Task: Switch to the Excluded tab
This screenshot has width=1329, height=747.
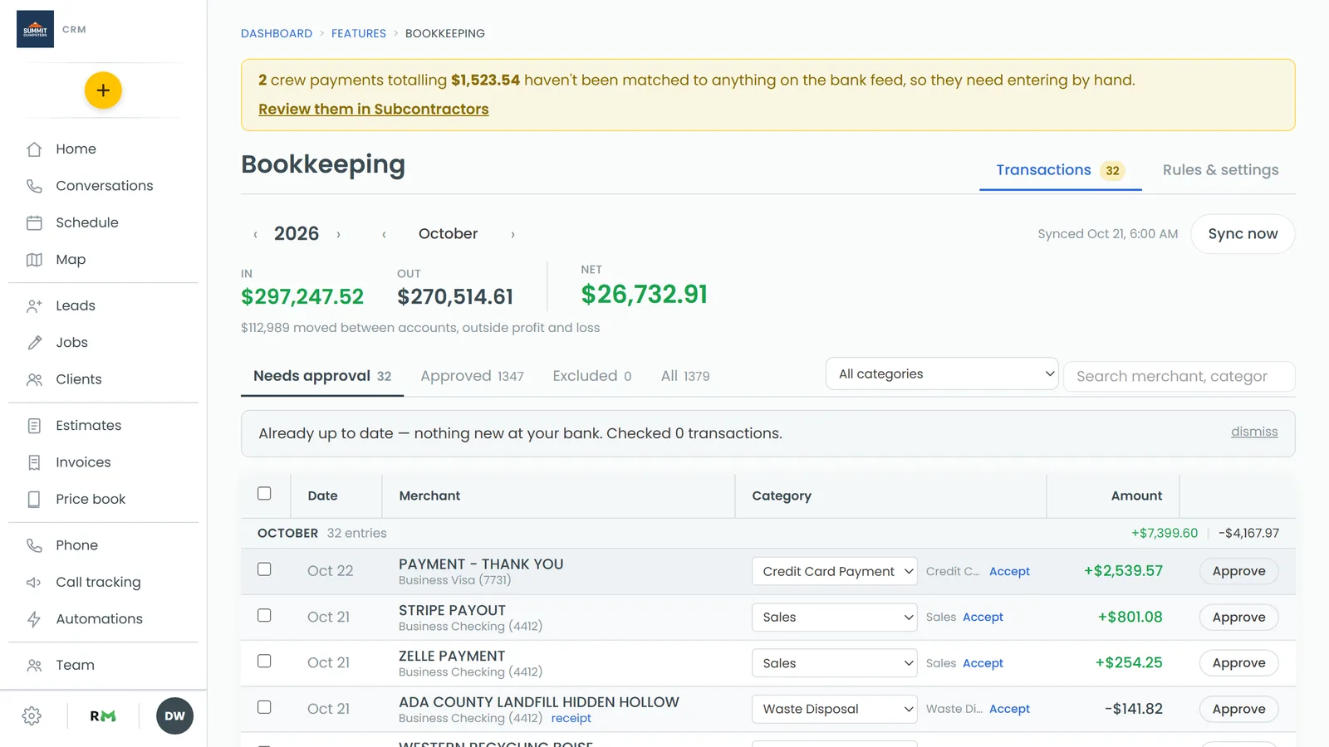Action: click(592, 376)
